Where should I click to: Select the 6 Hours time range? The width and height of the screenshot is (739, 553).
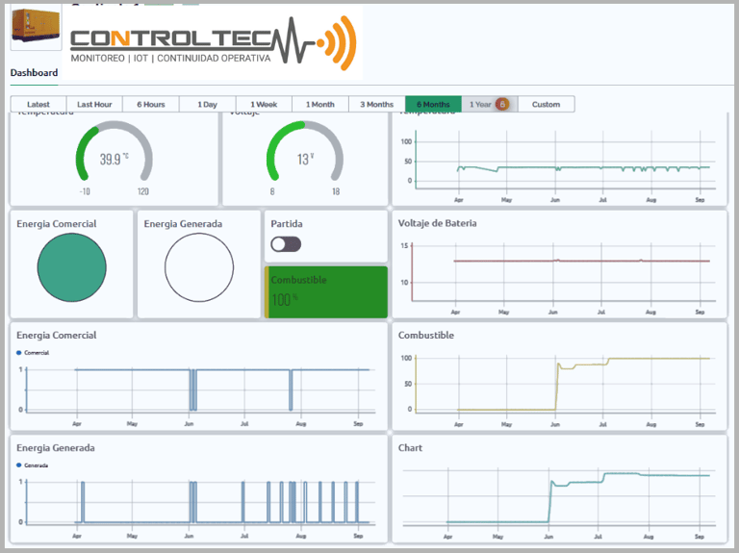tap(151, 104)
